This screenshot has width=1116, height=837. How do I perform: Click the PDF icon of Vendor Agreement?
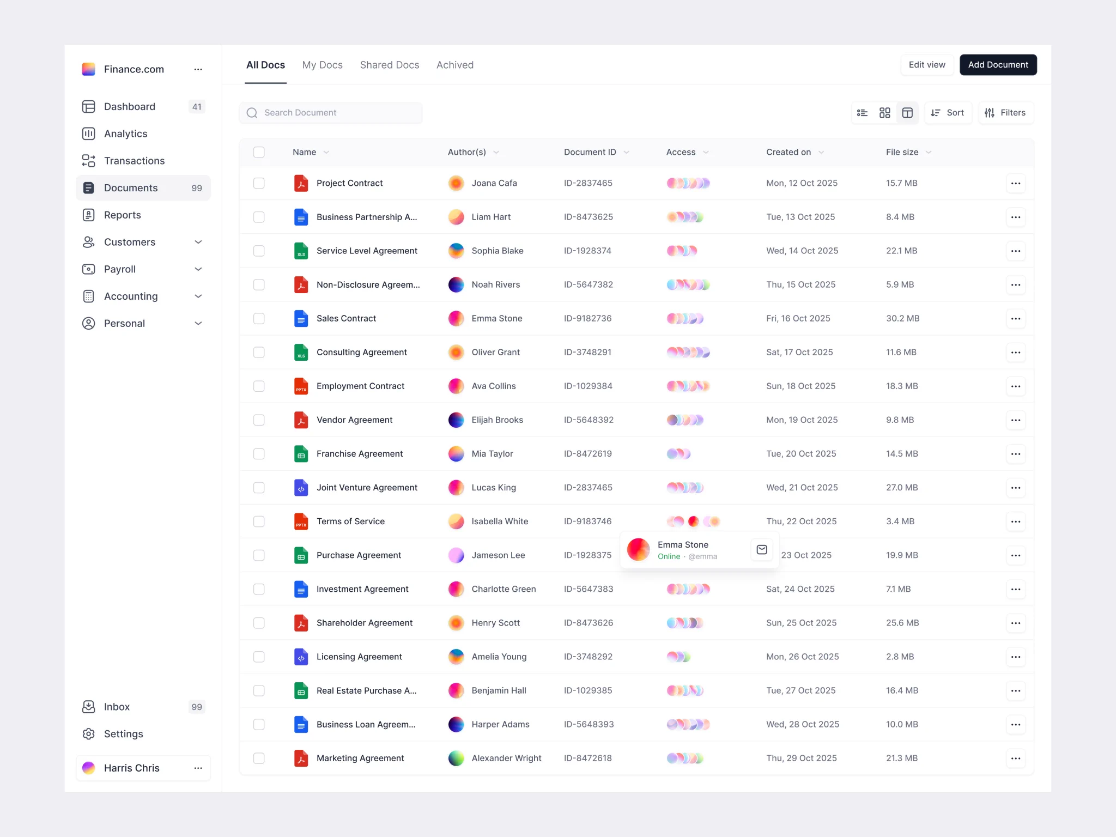point(301,420)
